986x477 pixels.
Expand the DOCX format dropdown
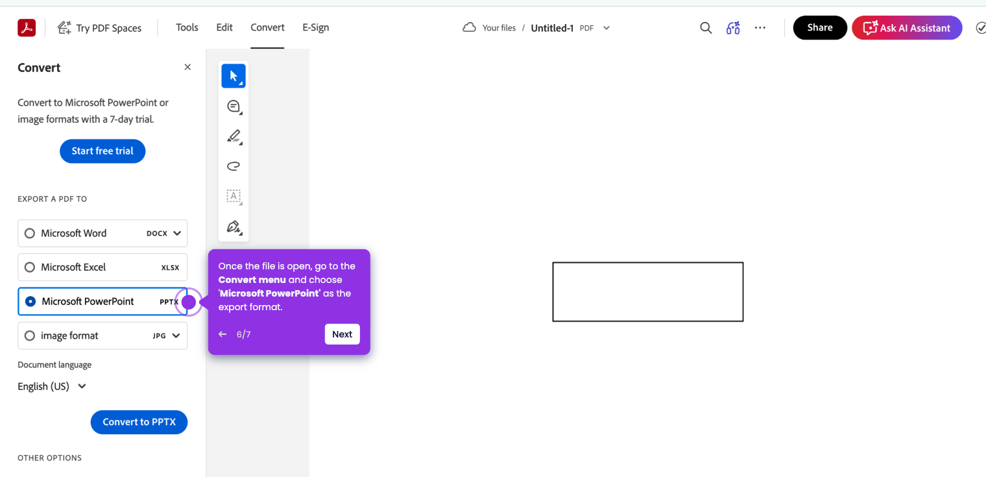point(177,234)
